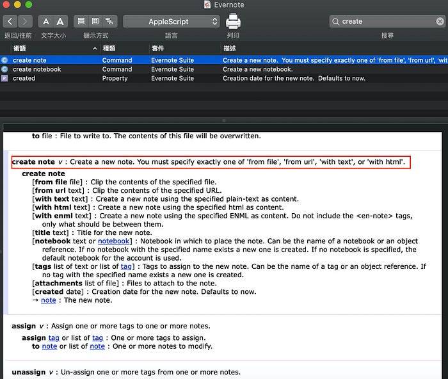Increase text size with large A
448x379 pixels.
[x=60, y=21]
